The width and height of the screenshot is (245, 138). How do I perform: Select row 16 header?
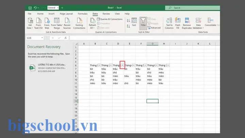point(76,101)
